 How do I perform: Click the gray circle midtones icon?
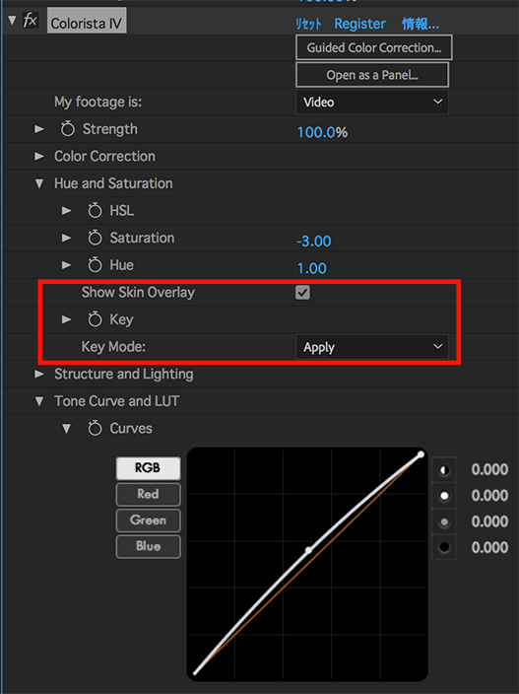point(444,522)
